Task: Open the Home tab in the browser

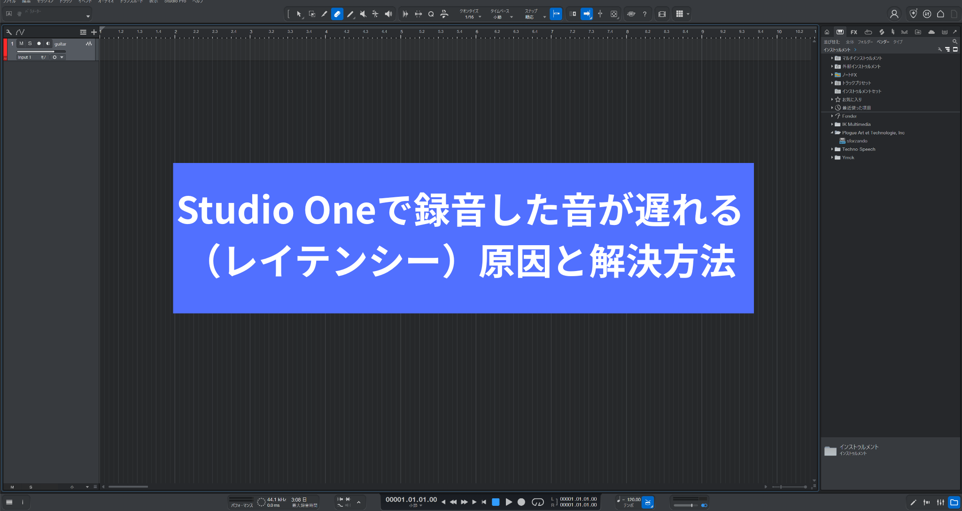Action: (827, 32)
